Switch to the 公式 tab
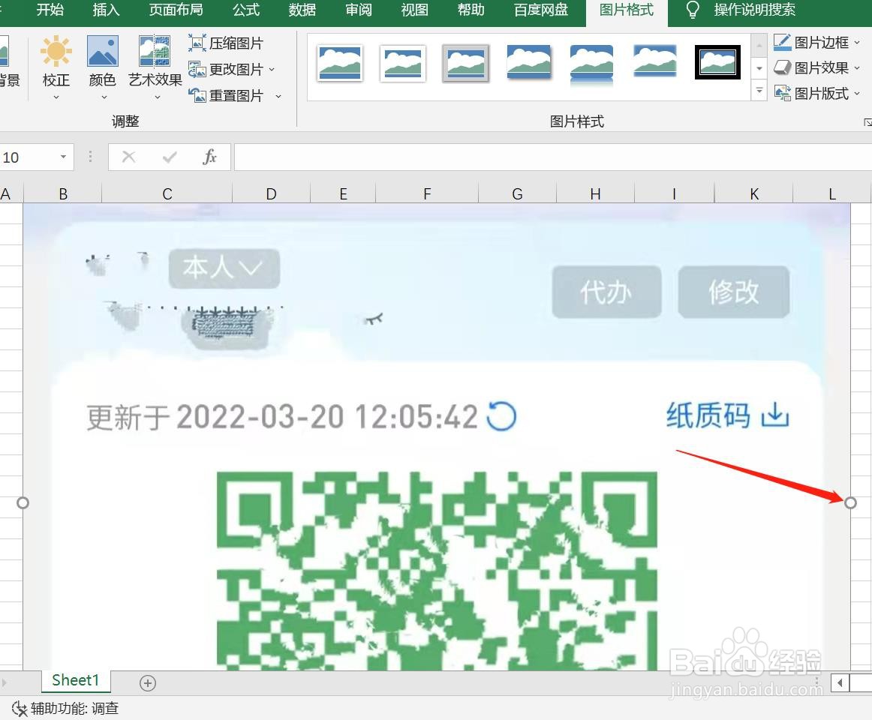Image resolution: width=872 pixels, height=720 pixels. click(x=246, y=10)
